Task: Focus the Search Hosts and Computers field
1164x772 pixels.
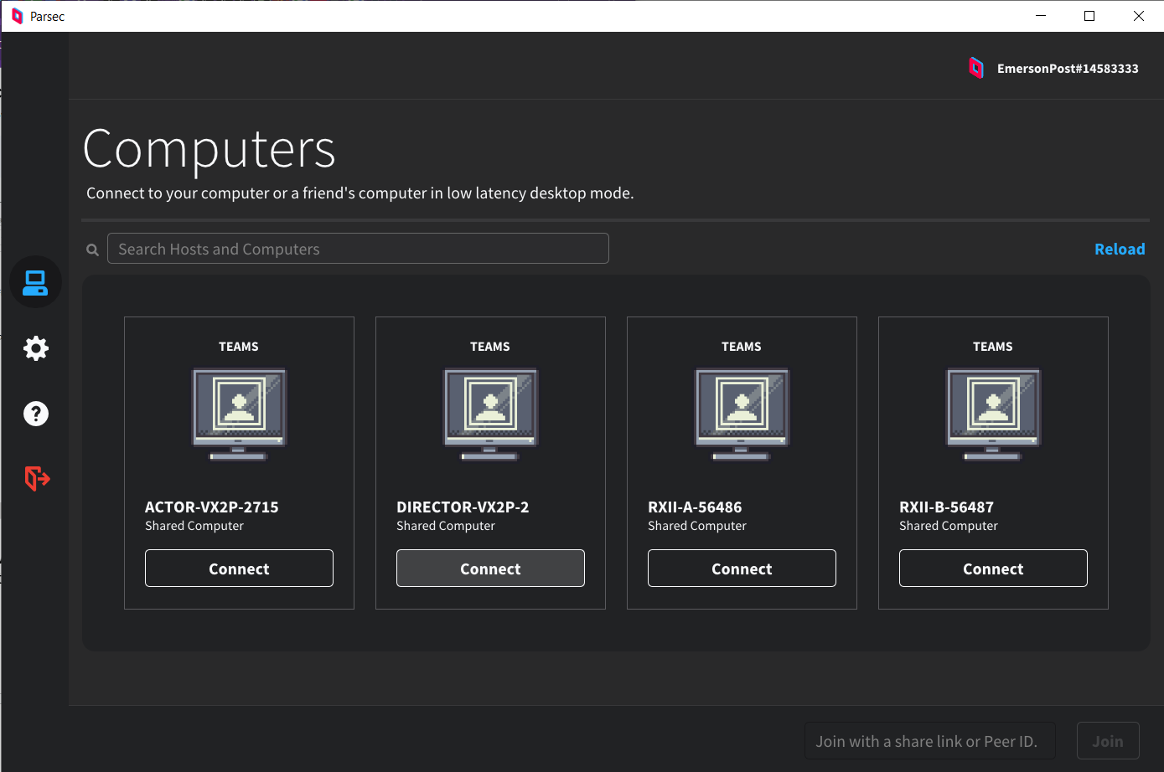Action: [x=358, y=249]
